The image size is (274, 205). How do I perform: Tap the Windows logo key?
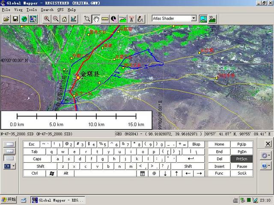click(x=52, y=173)
